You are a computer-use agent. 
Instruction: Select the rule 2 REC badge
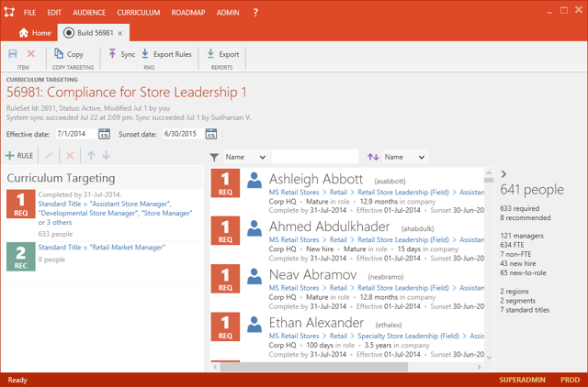pyautogui.click(x=21, y=257)
